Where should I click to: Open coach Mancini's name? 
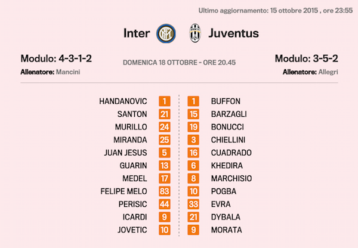(x=68, y=72)
